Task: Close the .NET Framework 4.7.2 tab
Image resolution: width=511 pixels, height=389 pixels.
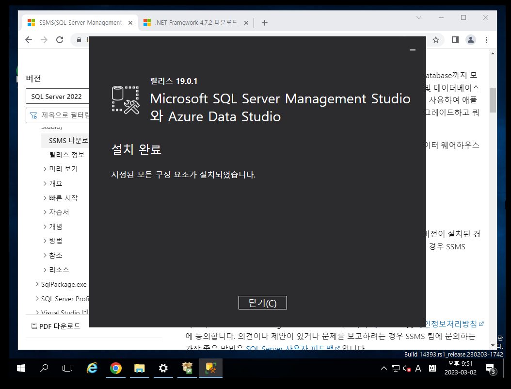Action: click(x=246, y=23)
